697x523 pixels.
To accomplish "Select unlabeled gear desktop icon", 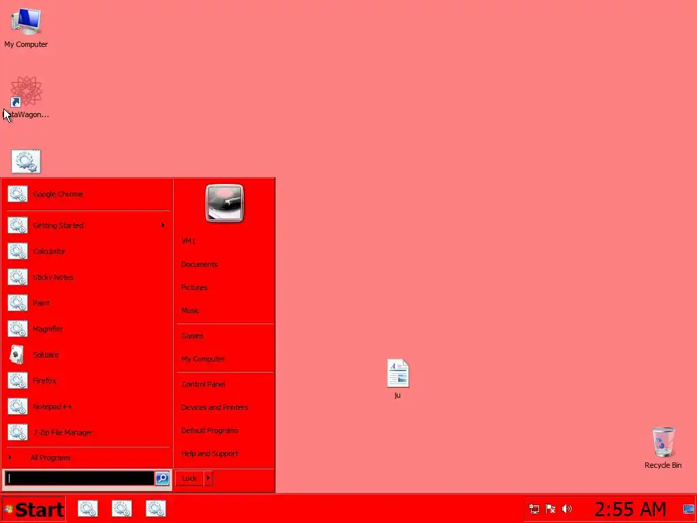I will pyautogui.click(x=26, y=161).
